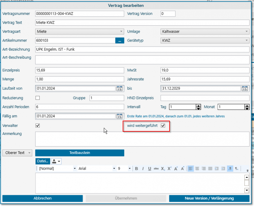The width and height of the screenshot is (254, 207).
Task: Toggle bold formatting in the text editor
Action: click(137, 169)
